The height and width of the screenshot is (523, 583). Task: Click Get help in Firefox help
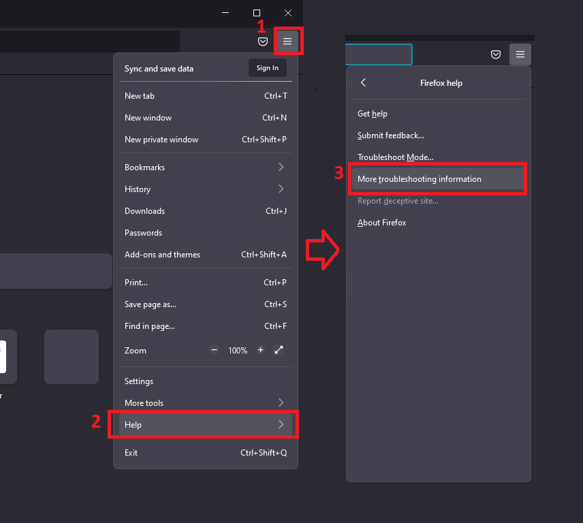point(439,114)
